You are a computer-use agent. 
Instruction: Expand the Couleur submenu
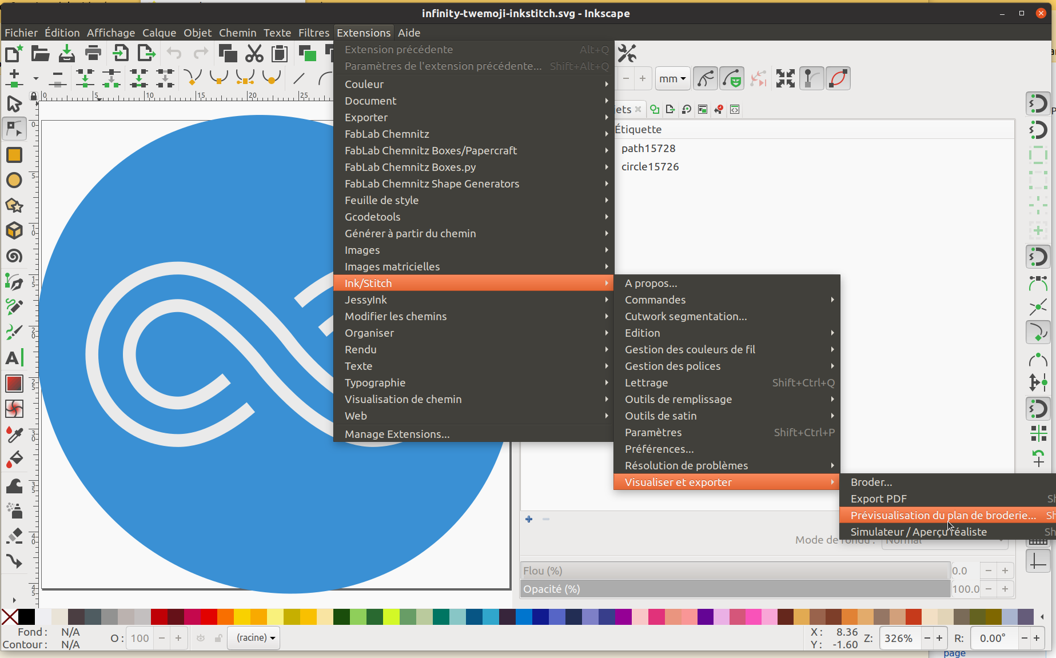474,84
